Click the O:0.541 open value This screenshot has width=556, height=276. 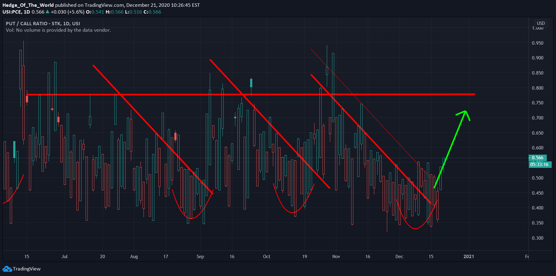95,12
